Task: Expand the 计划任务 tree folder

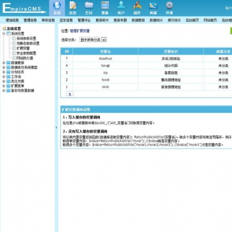Action: click(x=4, y=72)
